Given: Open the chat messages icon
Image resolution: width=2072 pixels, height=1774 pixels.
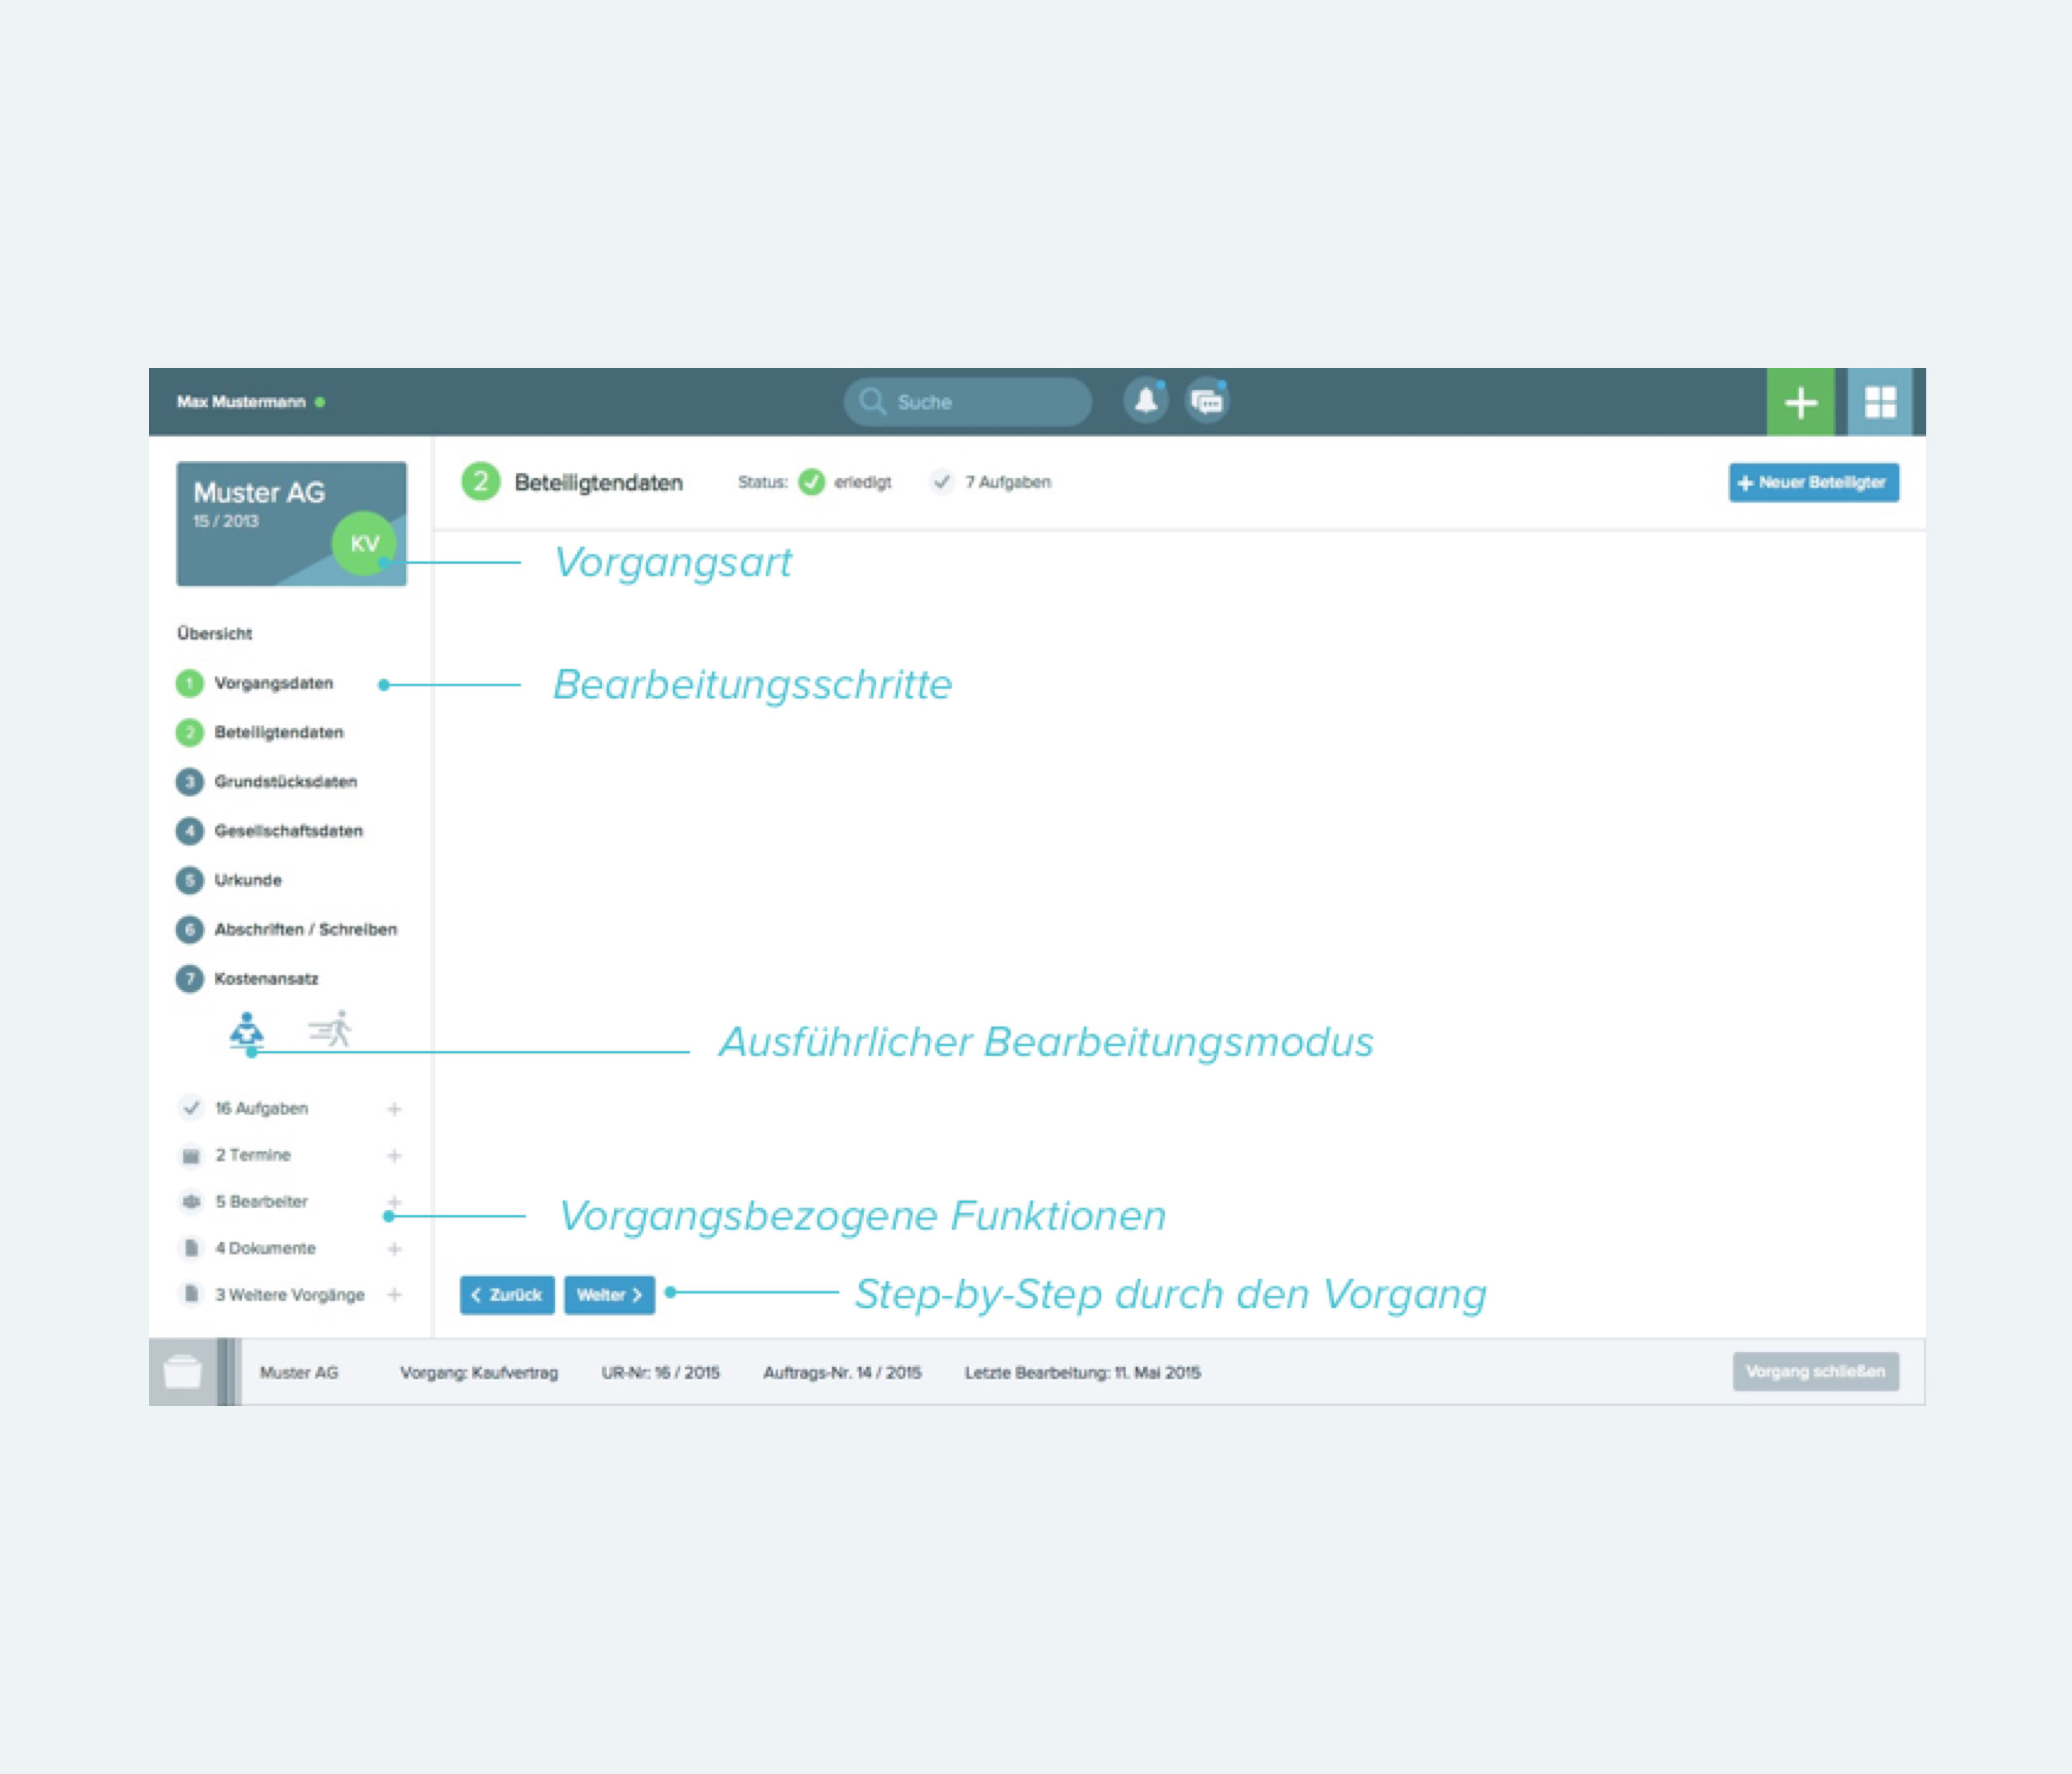Looking at the screenshot, I should pos(1207,401).
